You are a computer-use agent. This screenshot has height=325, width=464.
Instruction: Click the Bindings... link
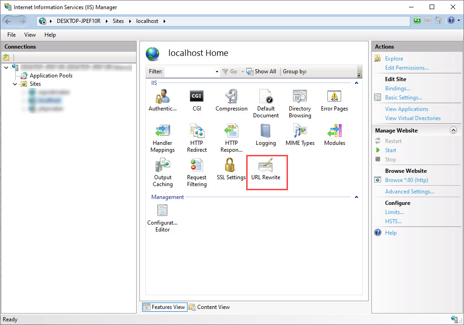pos(398,88)
